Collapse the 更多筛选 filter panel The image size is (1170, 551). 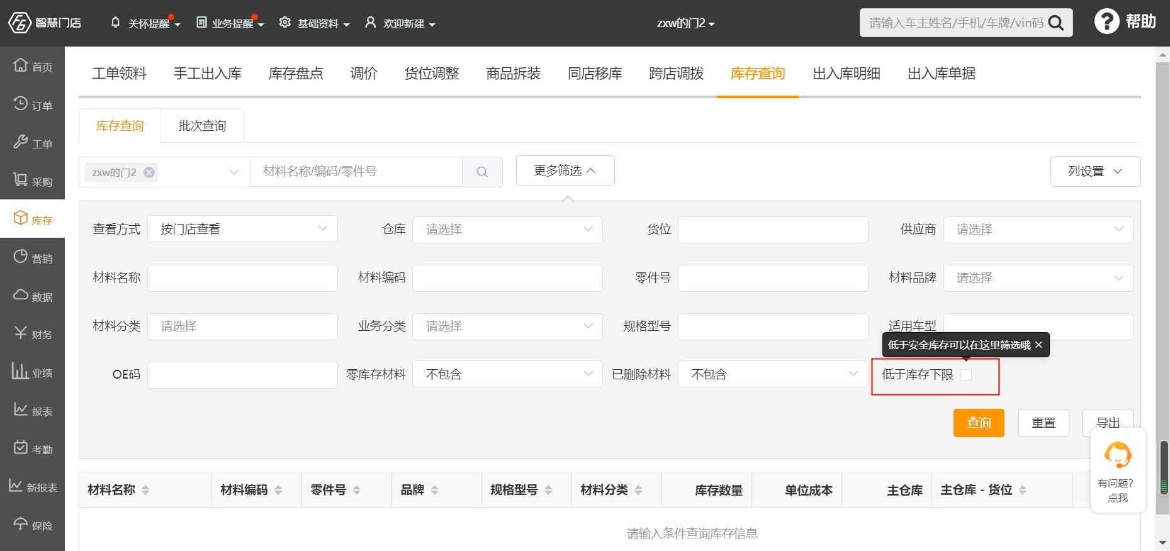click(565, 170)
